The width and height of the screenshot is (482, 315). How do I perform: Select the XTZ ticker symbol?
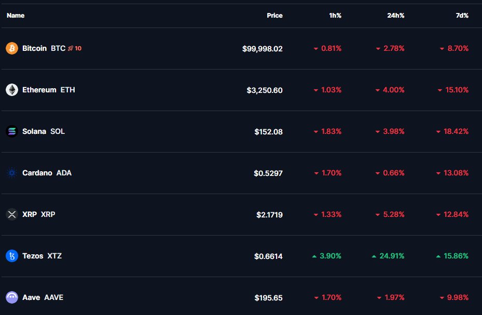[x=54, y=256]
